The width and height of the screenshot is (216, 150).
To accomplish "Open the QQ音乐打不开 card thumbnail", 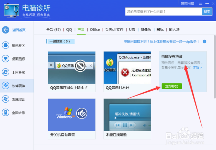I will 127,68.
